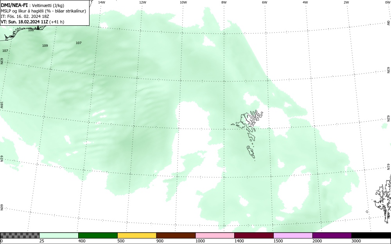
Task: Click the 109 value label on the map
Action: click(45, 46)
